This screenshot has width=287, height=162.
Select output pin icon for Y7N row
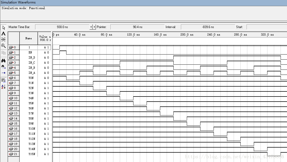click(x=11, y=113)
